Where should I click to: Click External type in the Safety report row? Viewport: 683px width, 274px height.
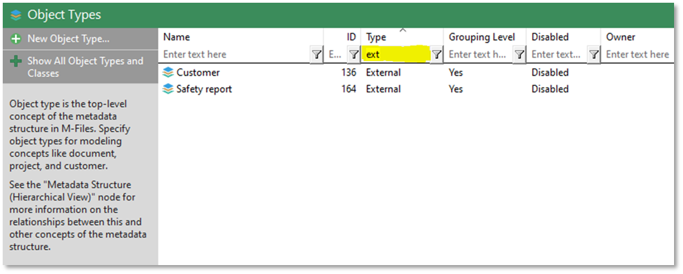(x=383, y=89)
